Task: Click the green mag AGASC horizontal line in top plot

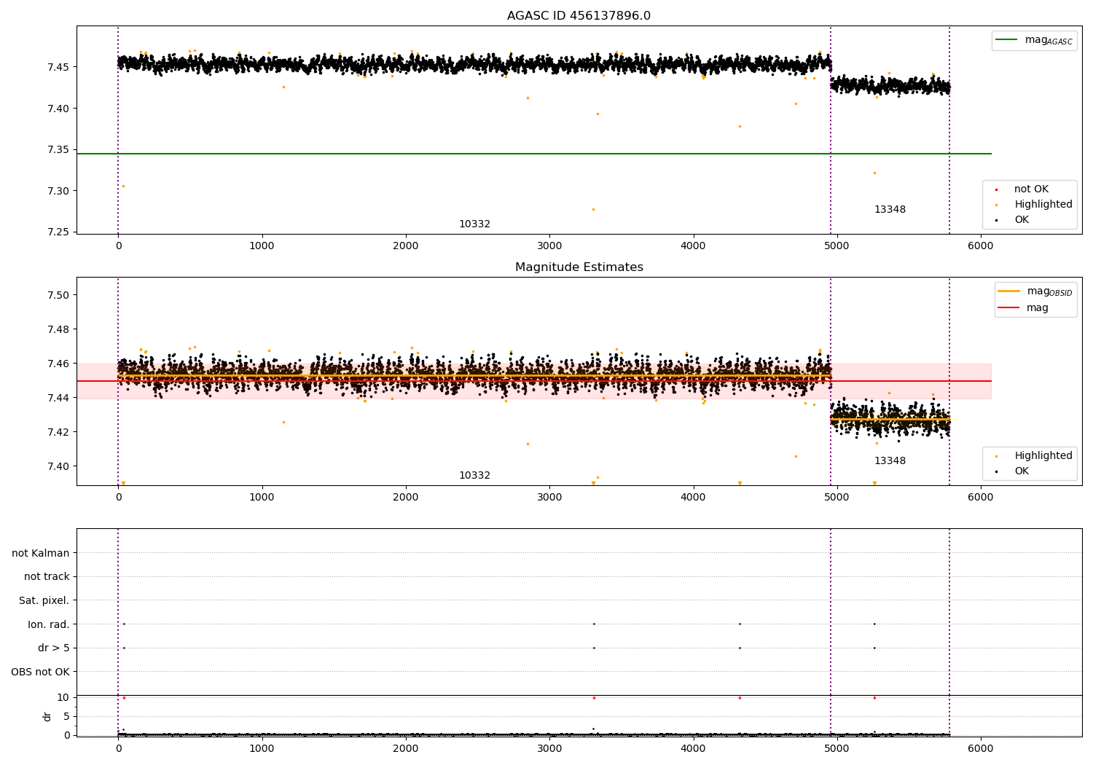Action: 534,154
